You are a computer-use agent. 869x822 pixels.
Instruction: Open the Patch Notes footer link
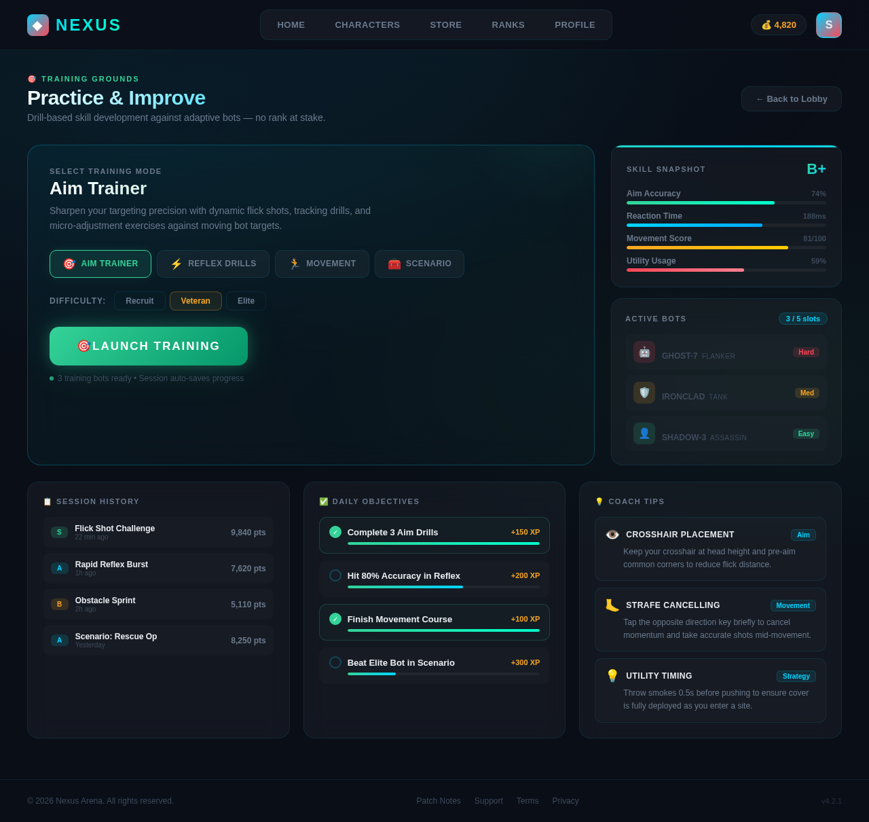pyautogui.click(x=439, y=801)
